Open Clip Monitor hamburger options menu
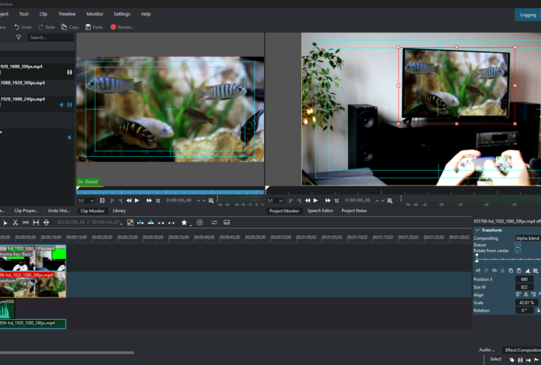The image size is (541, 365). point(211,200)
